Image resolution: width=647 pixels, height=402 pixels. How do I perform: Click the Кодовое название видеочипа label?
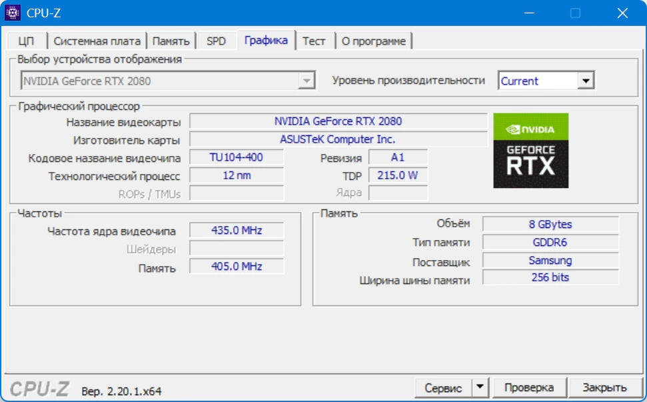tap(105, 159)
